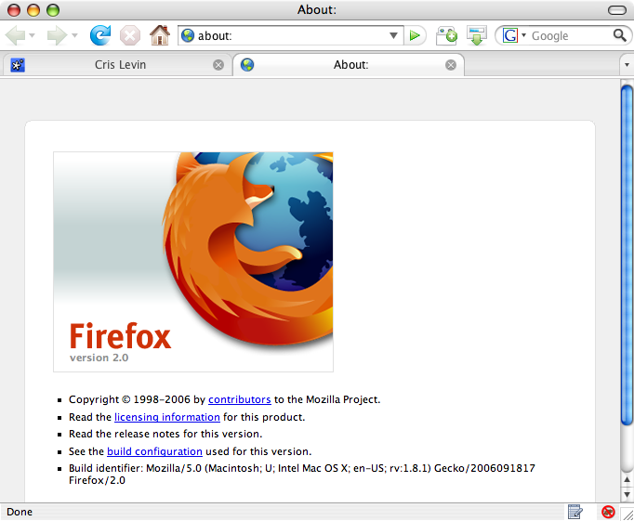The height and width of the screenshot is (521, 634).
Task: Open the contributors link
Action: [239, 399]
